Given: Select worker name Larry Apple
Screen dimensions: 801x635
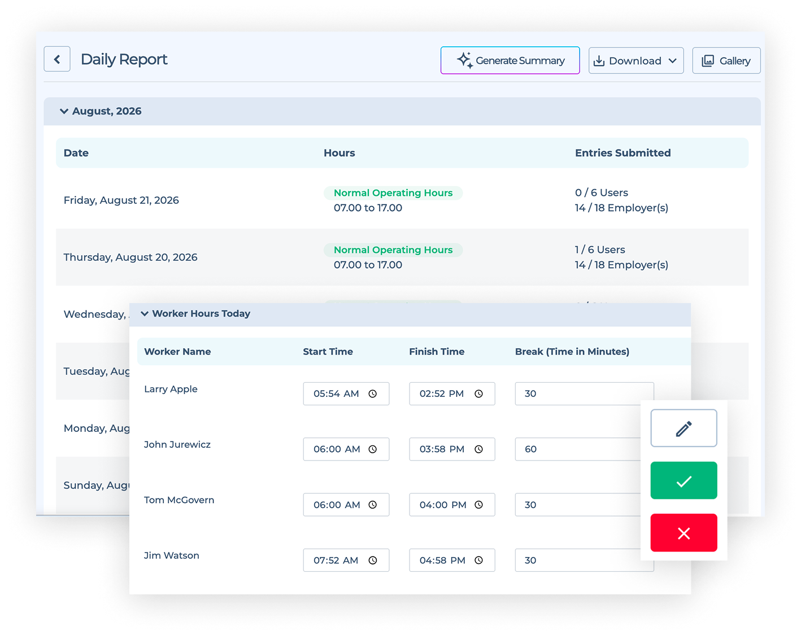Looking at the screenshot, I should point(171,389).
